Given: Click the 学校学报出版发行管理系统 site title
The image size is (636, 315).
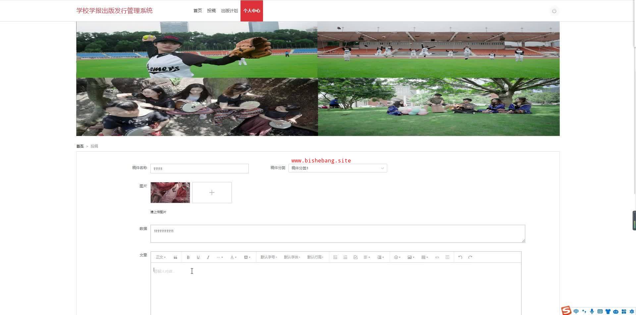Looking at the screenshot, I should tap(114, 11).
